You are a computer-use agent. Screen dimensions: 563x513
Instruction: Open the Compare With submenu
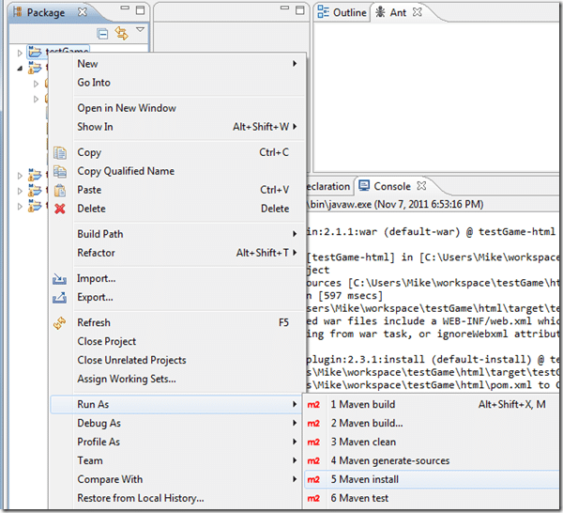(x=177, y=479)
